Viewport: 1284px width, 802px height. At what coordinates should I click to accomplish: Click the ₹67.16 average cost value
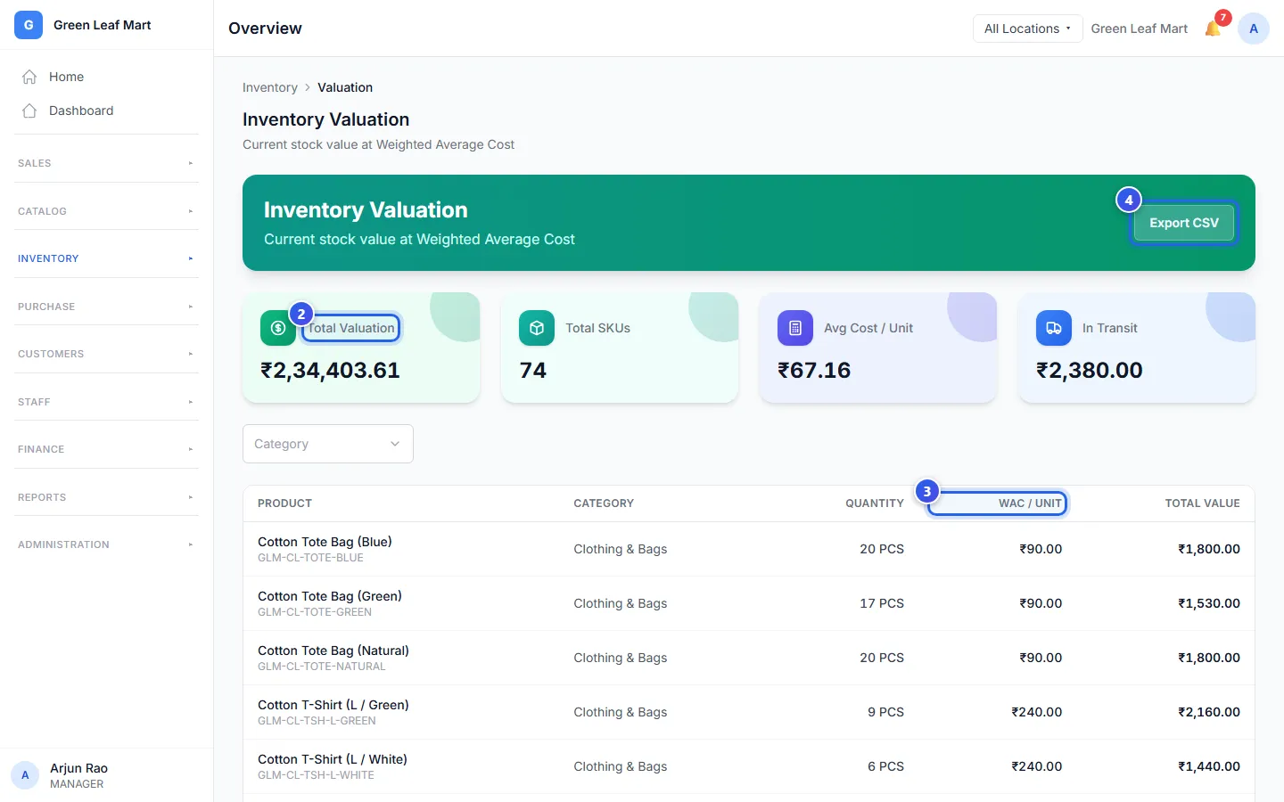(x=814, y=370)
